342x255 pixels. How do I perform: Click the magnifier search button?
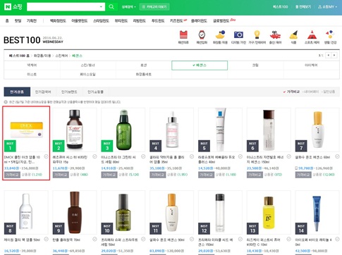pyautogui.click(x=111, y=7)
